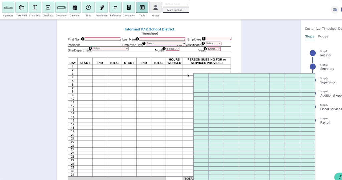This screenshot has height=180, width=342.
Task: Click the 'Customize: Timesheet' panel title
Action: pos(323,29)
